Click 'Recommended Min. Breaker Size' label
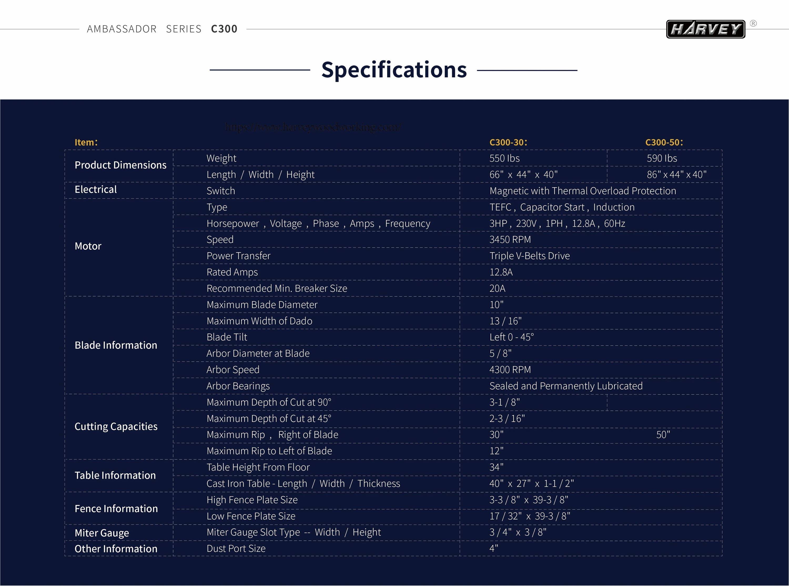The height and width of the screenshot is (586, 789). coord(277,288)
